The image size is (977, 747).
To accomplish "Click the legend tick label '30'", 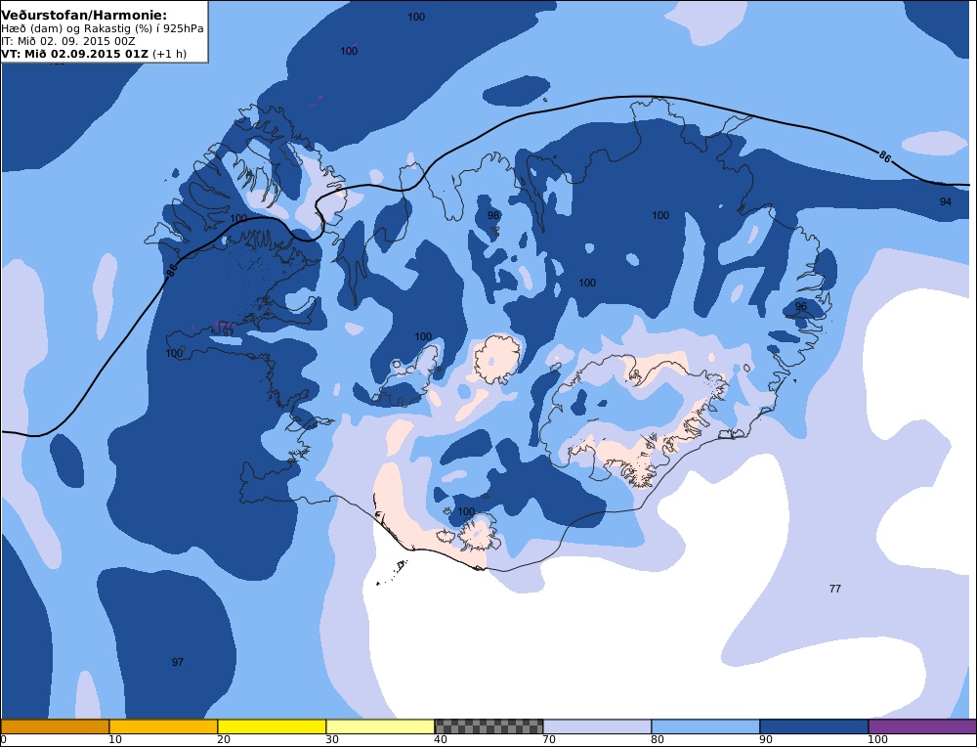I will tap(332, 740).
